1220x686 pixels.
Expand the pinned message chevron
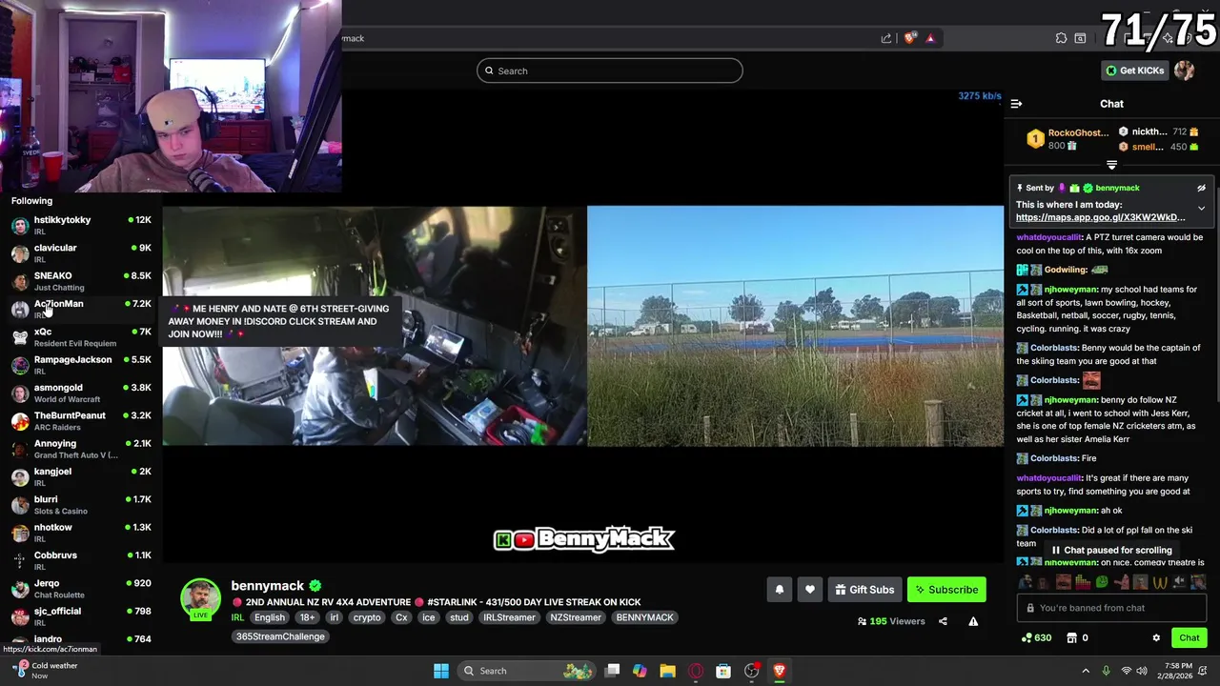(x=1201, y=208)
